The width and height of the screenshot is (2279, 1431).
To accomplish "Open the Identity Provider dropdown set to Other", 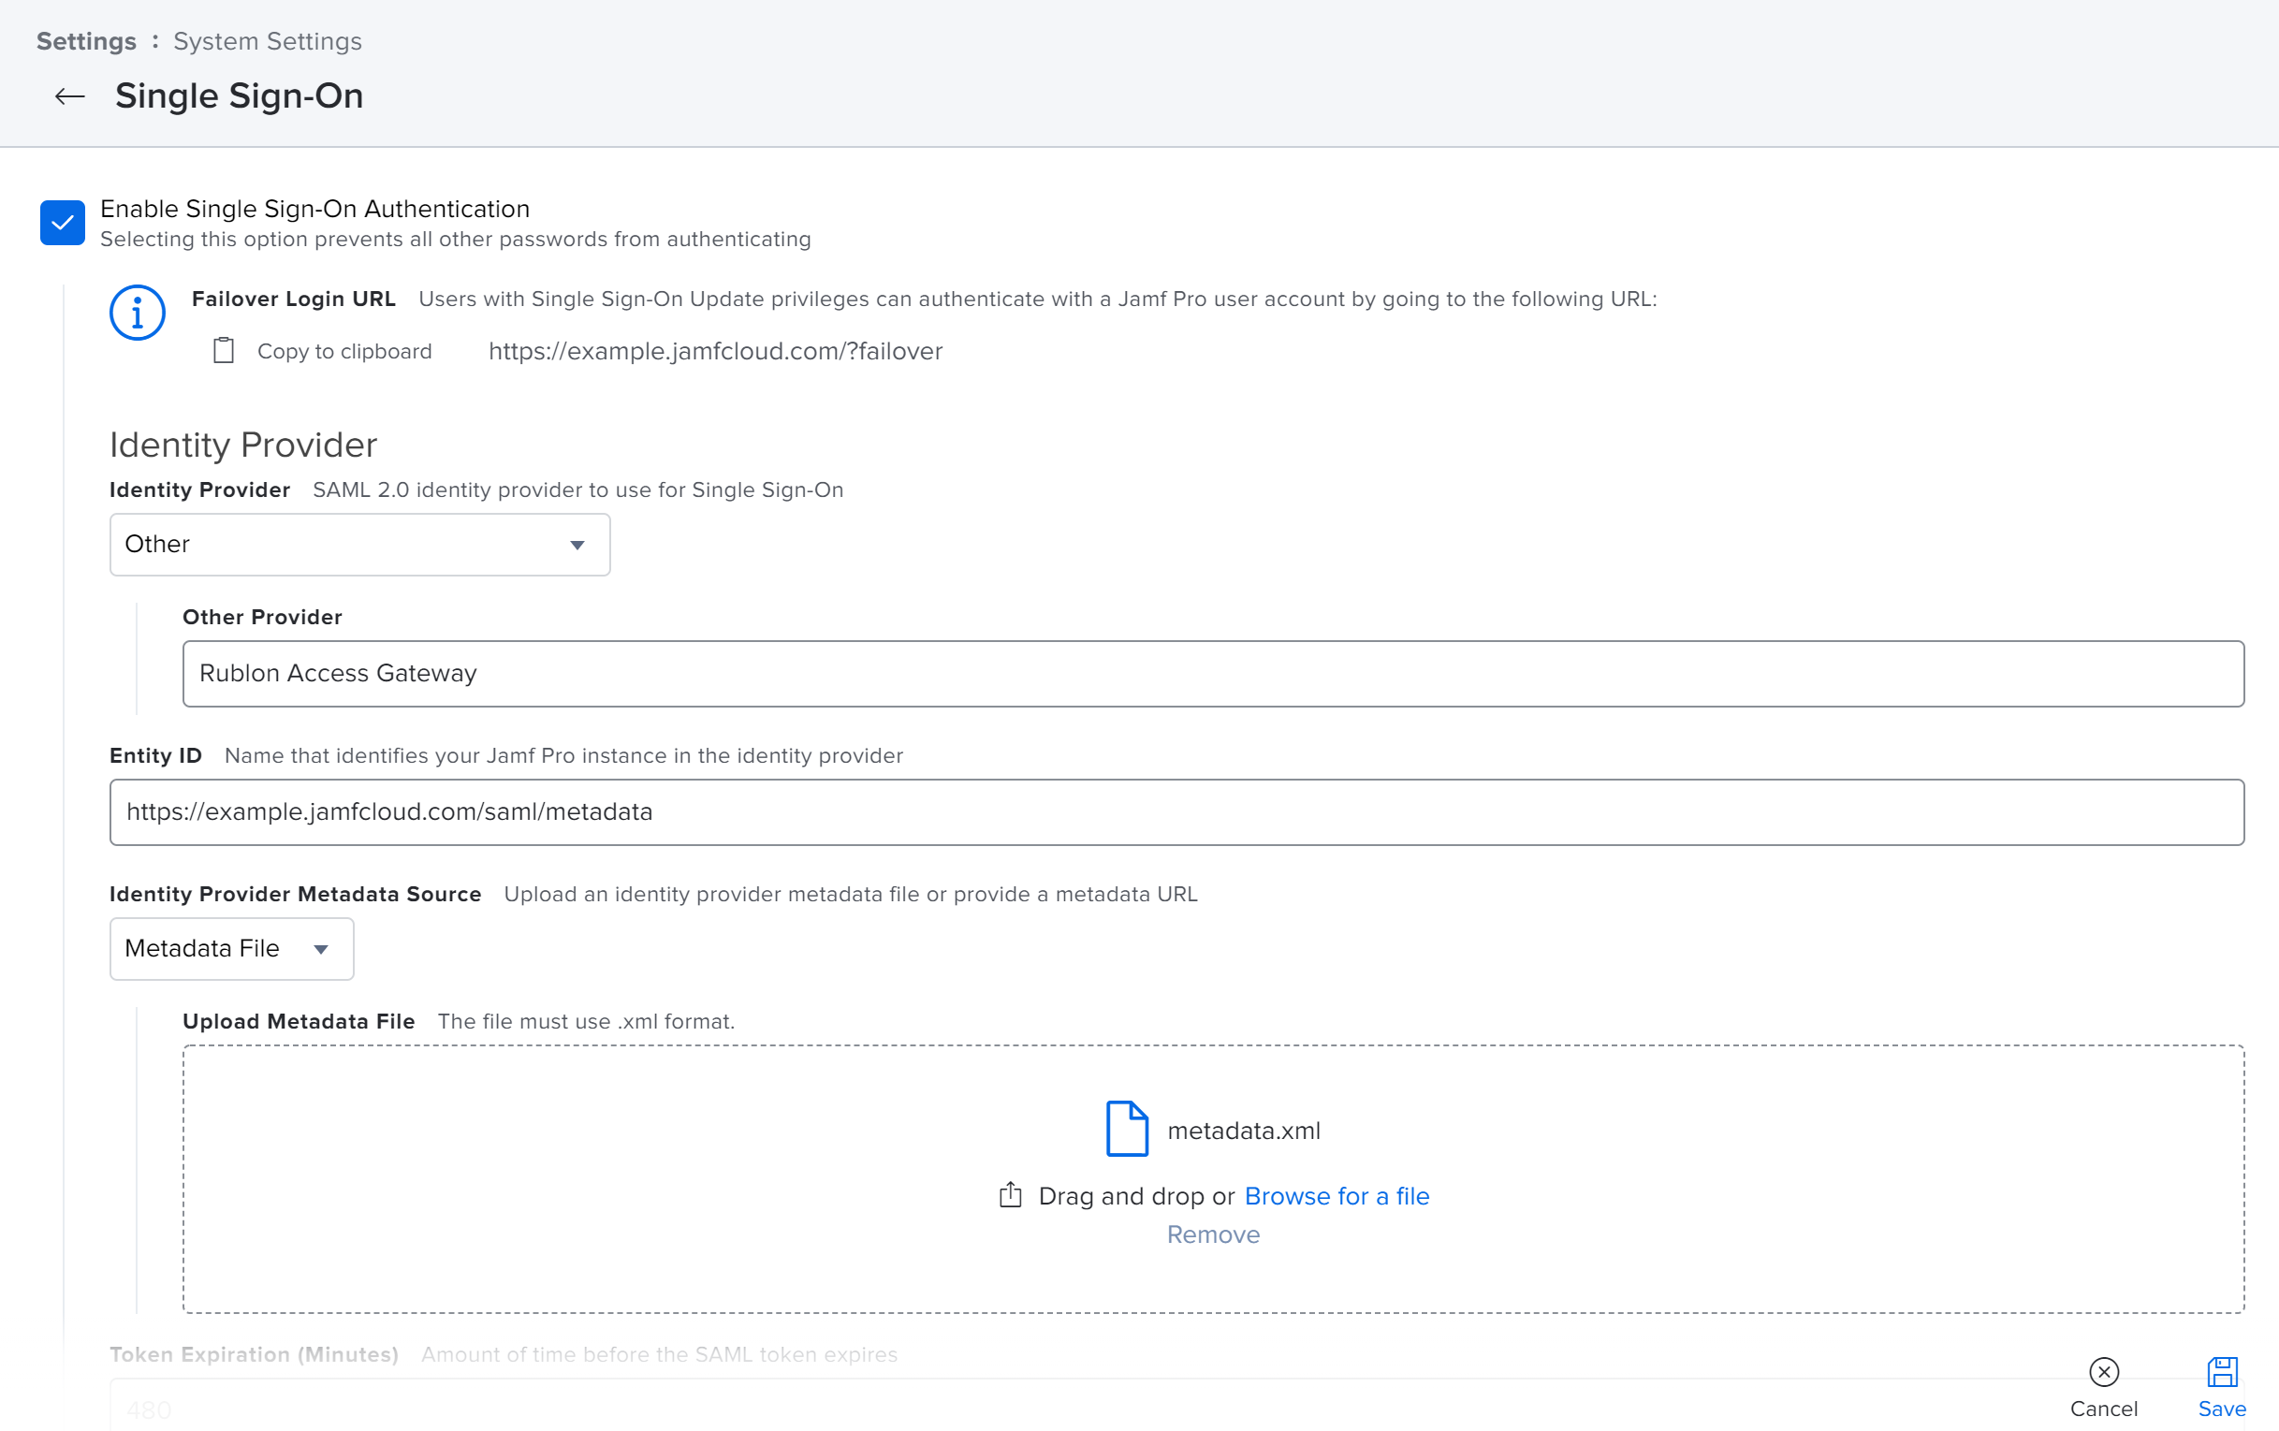I will tap(358, 545).
